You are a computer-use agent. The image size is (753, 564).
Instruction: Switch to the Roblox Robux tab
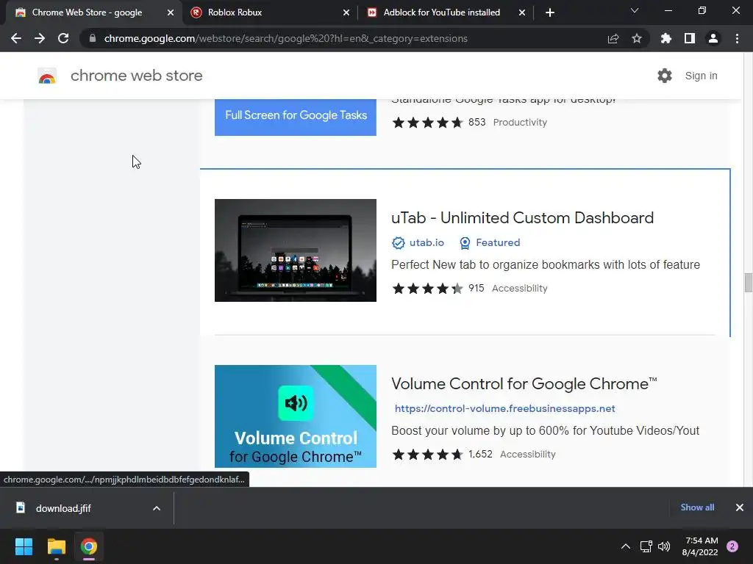coord(269,12)
